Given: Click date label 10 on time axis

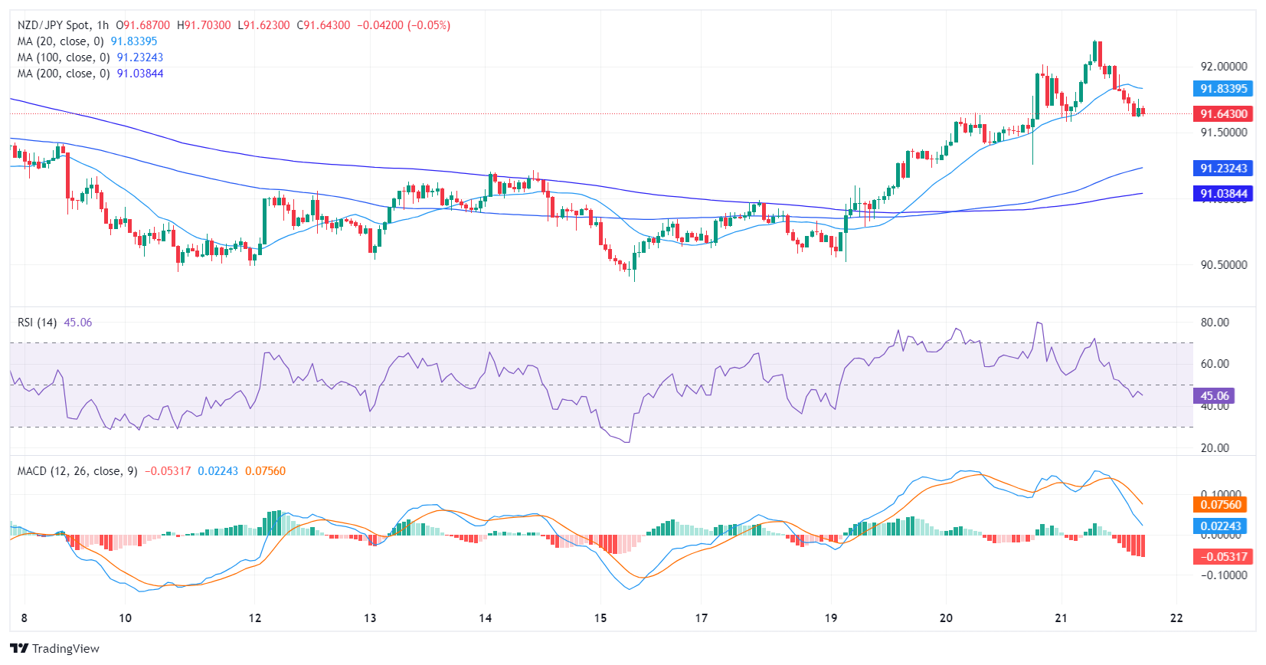Looking at the screenshot, I should coord(125,618).
